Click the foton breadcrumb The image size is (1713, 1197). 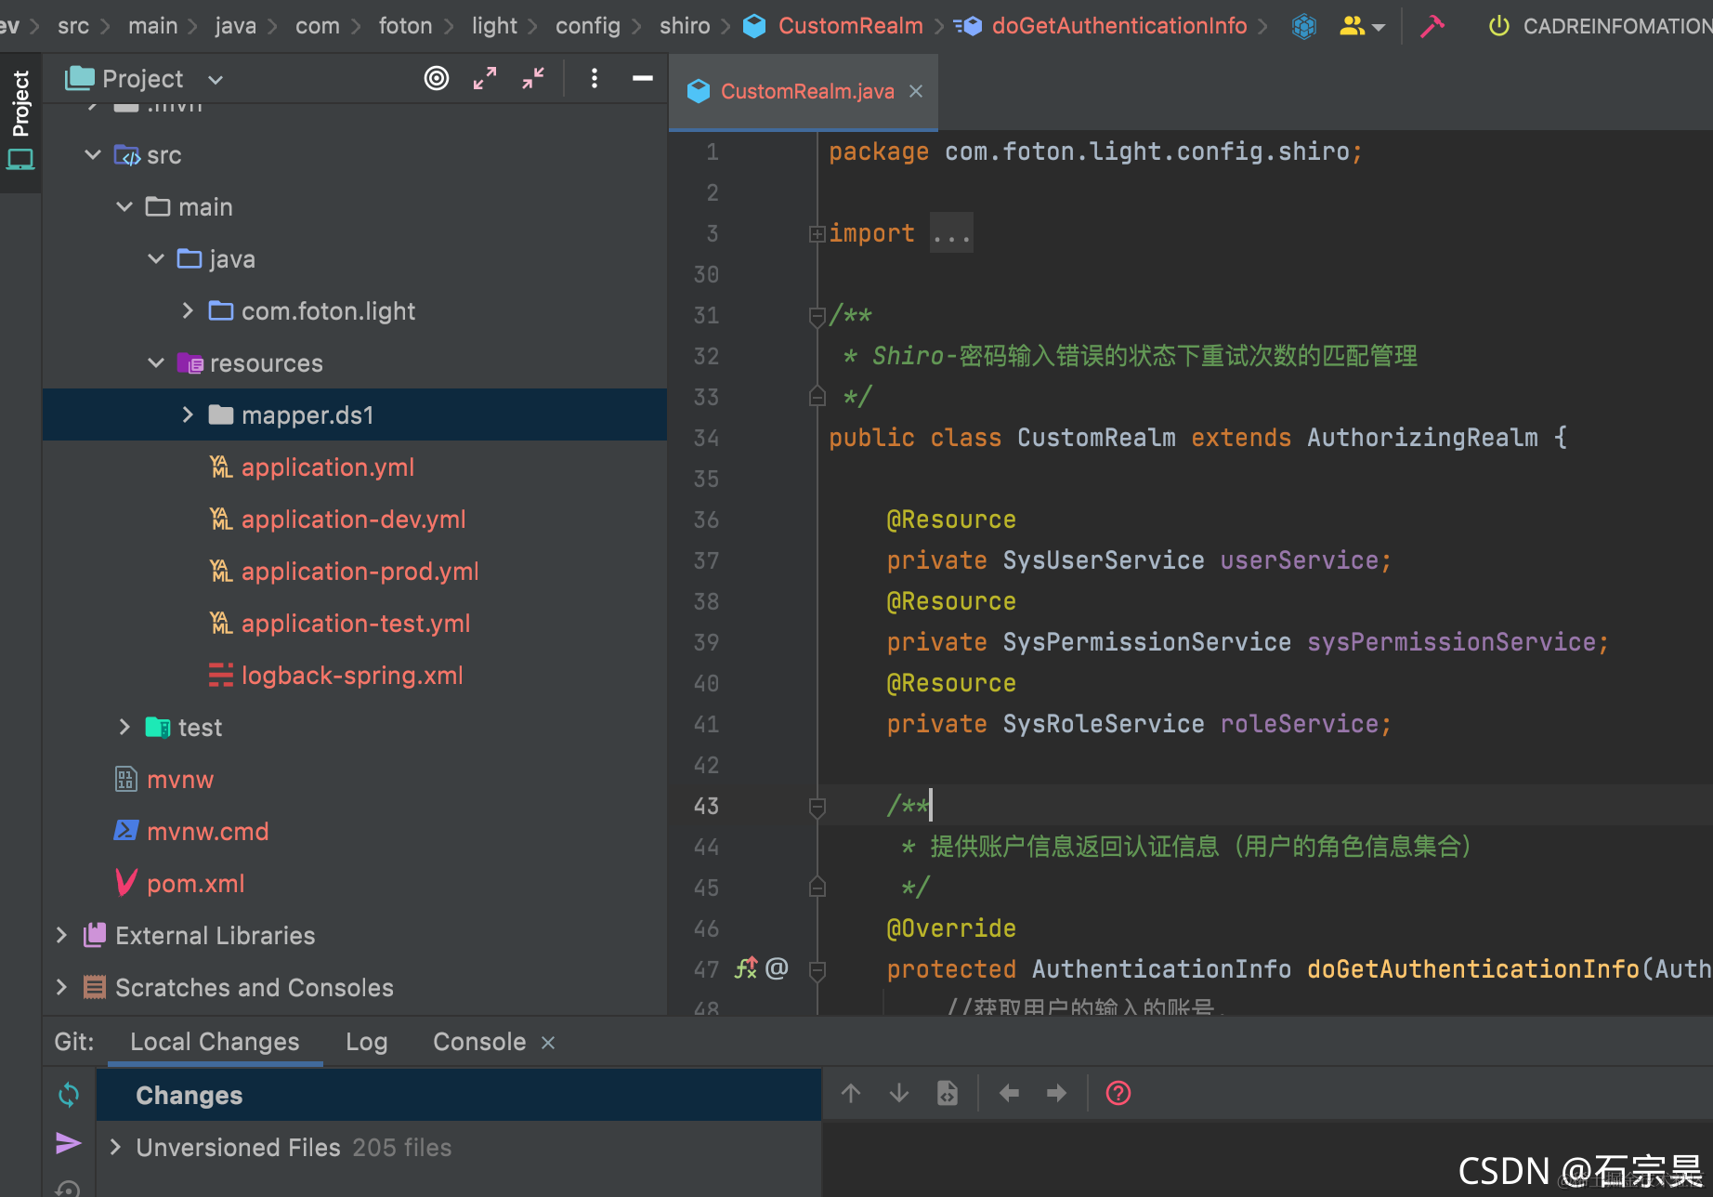[x=405, y=26]
